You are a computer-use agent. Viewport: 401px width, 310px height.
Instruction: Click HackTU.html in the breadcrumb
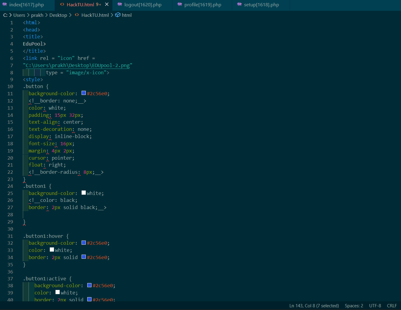[x=95, y=15]
